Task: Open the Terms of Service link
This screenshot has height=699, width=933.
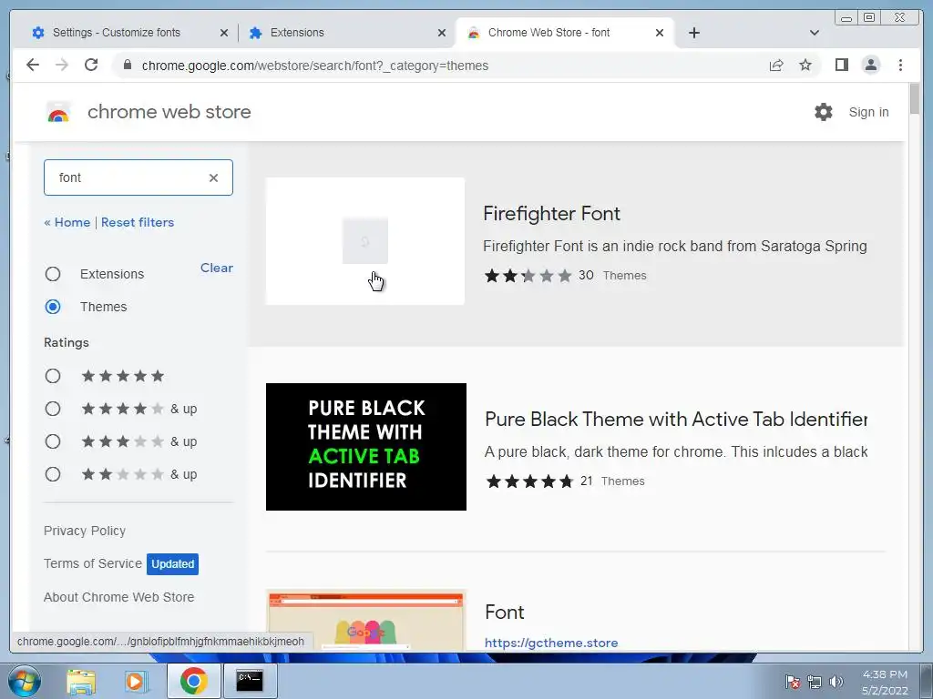Action: [93, 563]
